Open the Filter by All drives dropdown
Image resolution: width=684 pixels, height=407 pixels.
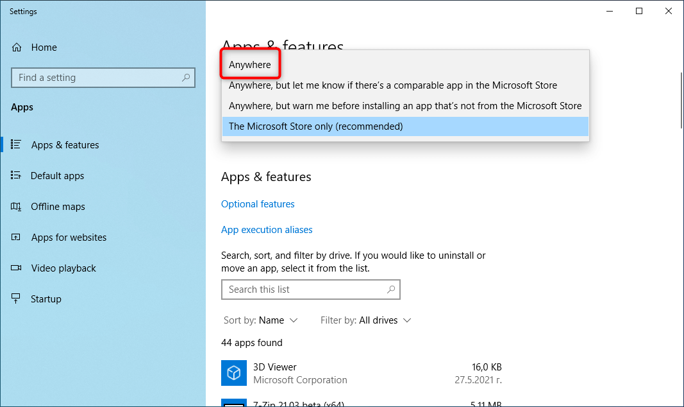tap(366, 320)
